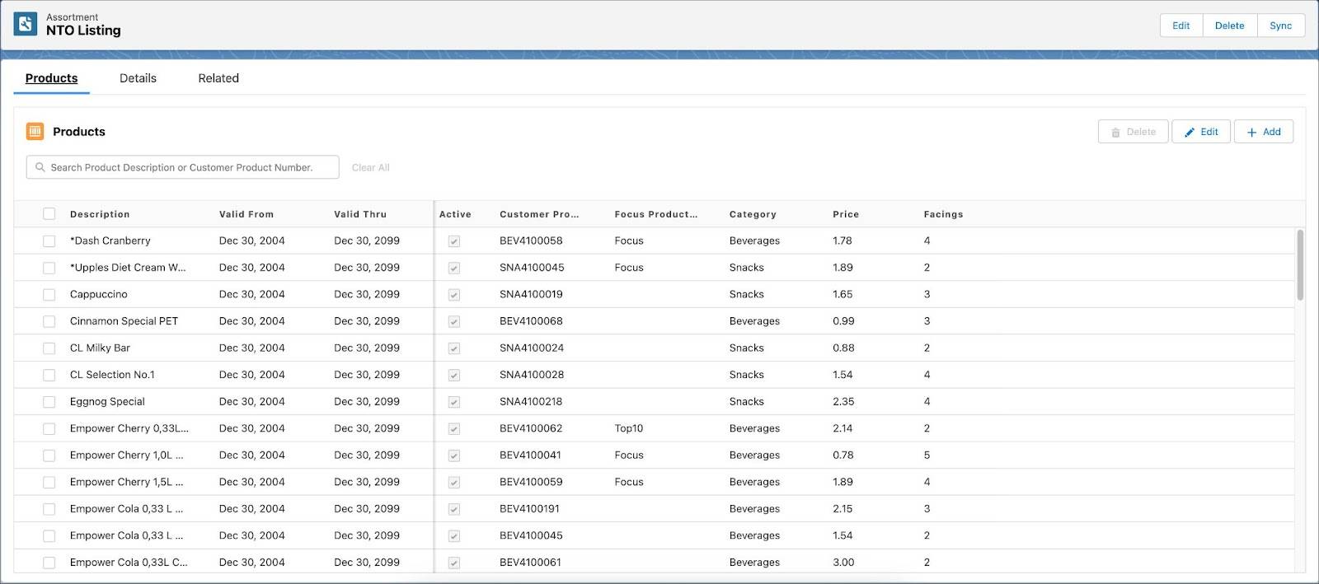Select the *Dash Cranberry row checkbox
Viewport: 1319px width, 584px height.
tap(49, 241)
